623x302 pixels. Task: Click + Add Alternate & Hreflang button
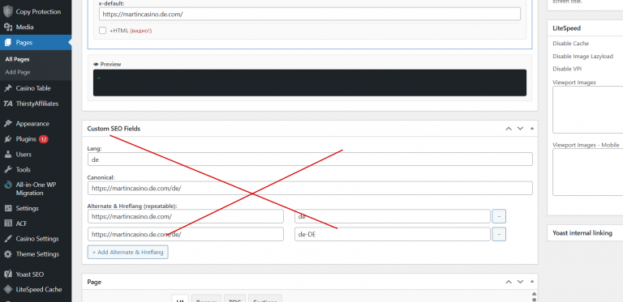coord(128,252)
